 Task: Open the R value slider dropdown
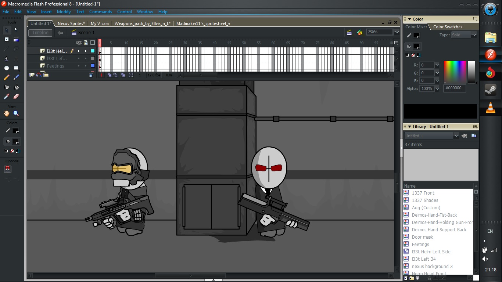[x=437, y=65]
